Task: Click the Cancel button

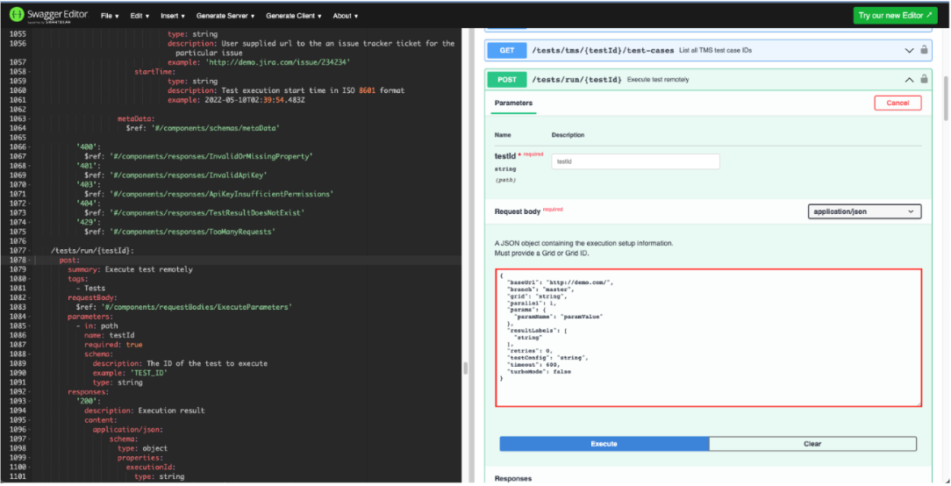Action: click(x=897, y=104)
